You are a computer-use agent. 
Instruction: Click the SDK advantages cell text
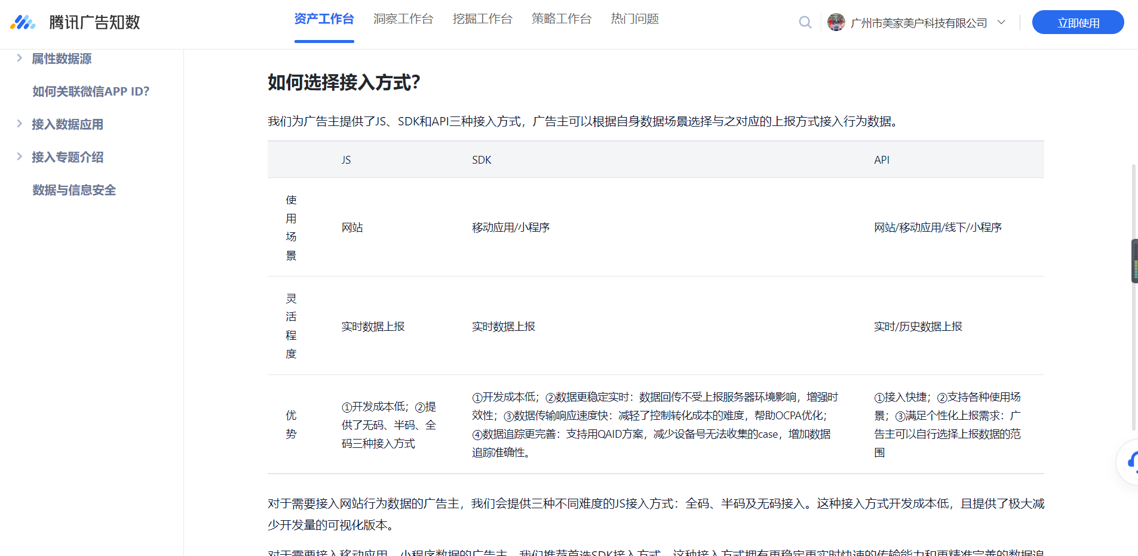pyautogui.click(x=655, y=425)
